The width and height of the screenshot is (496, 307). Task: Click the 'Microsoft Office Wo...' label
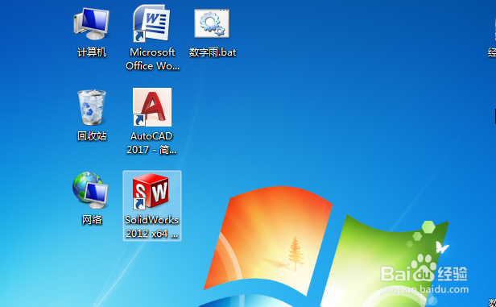pyautogui.click(x=152, y=59)
